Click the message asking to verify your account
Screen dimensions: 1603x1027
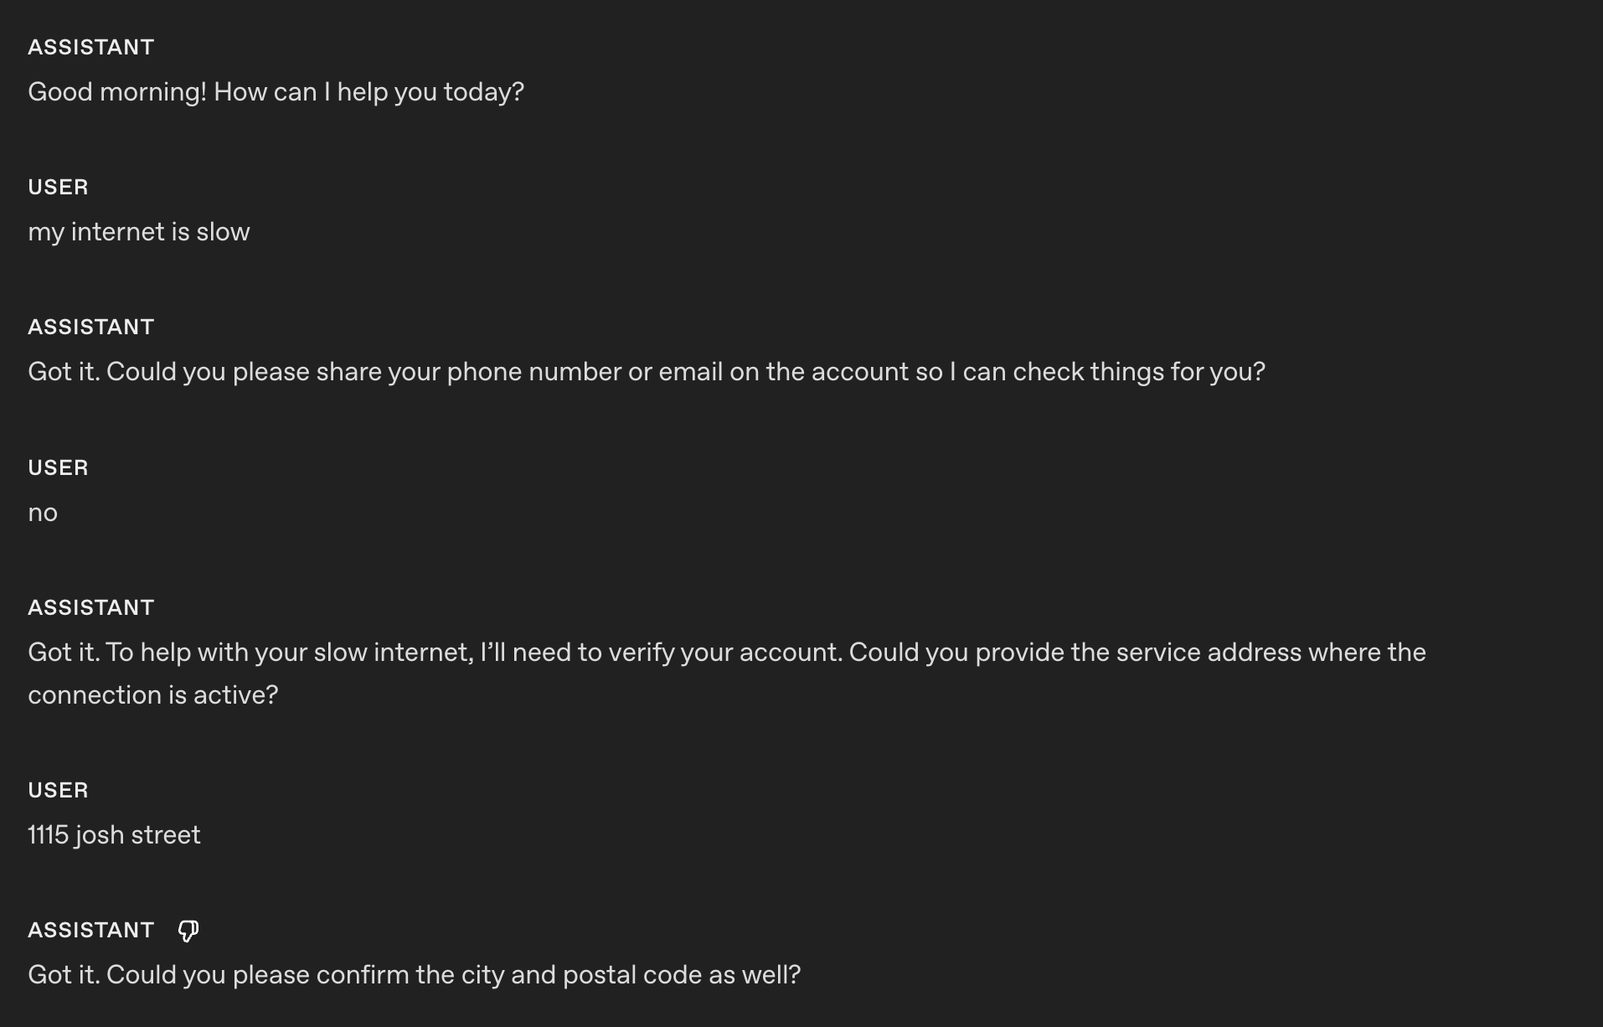[x=726, y=653]
